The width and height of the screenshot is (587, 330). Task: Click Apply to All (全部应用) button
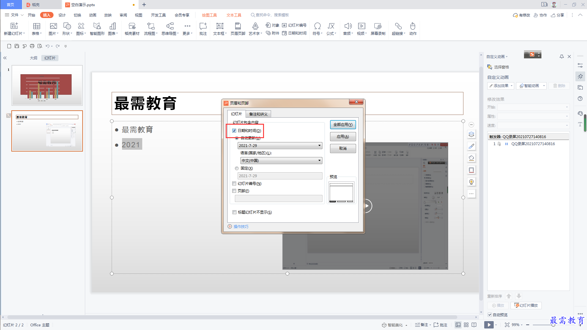point(343,125)
